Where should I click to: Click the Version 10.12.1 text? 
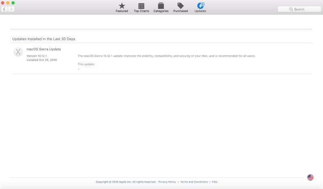[37, 56]
